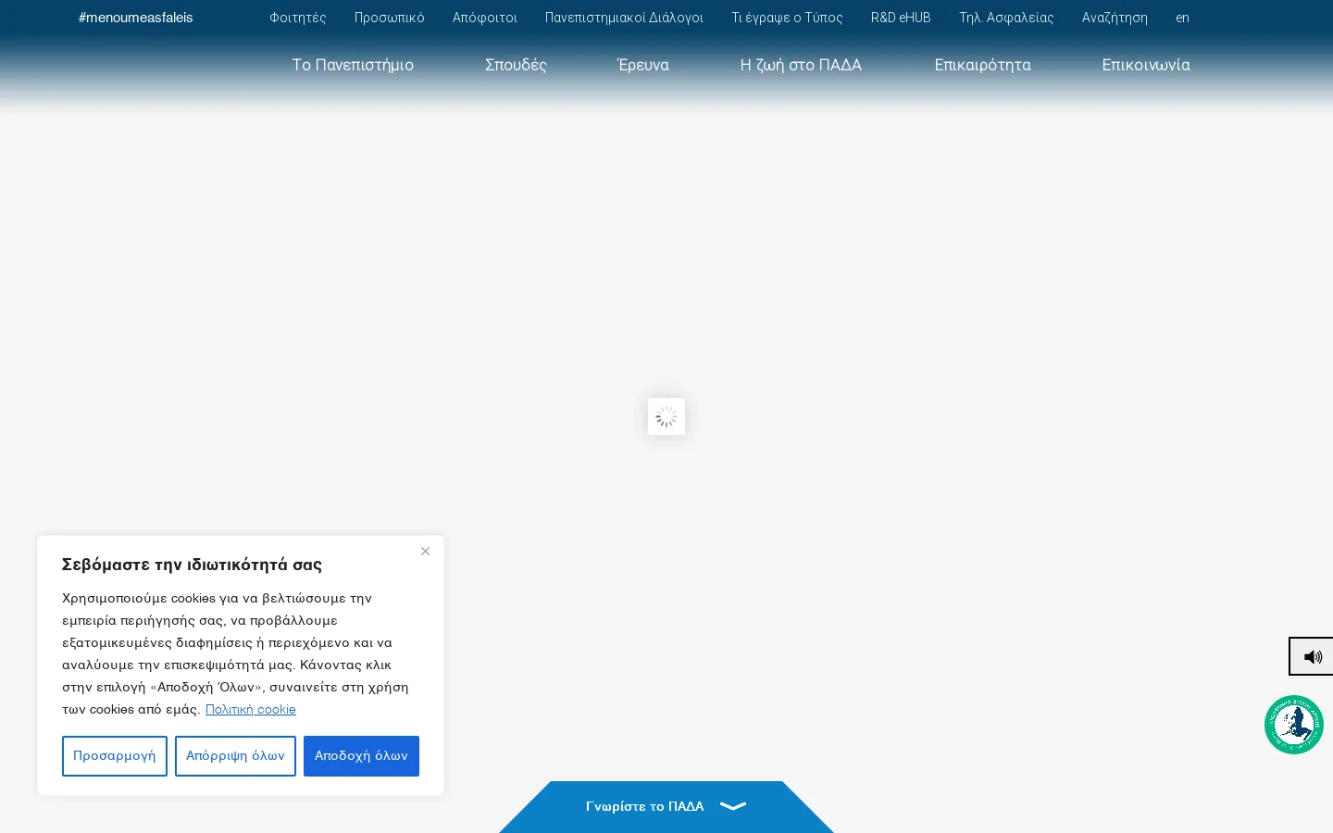Click the speaker accessibility icon
The image size is (1333, 833).
[x=1312, y=656]
